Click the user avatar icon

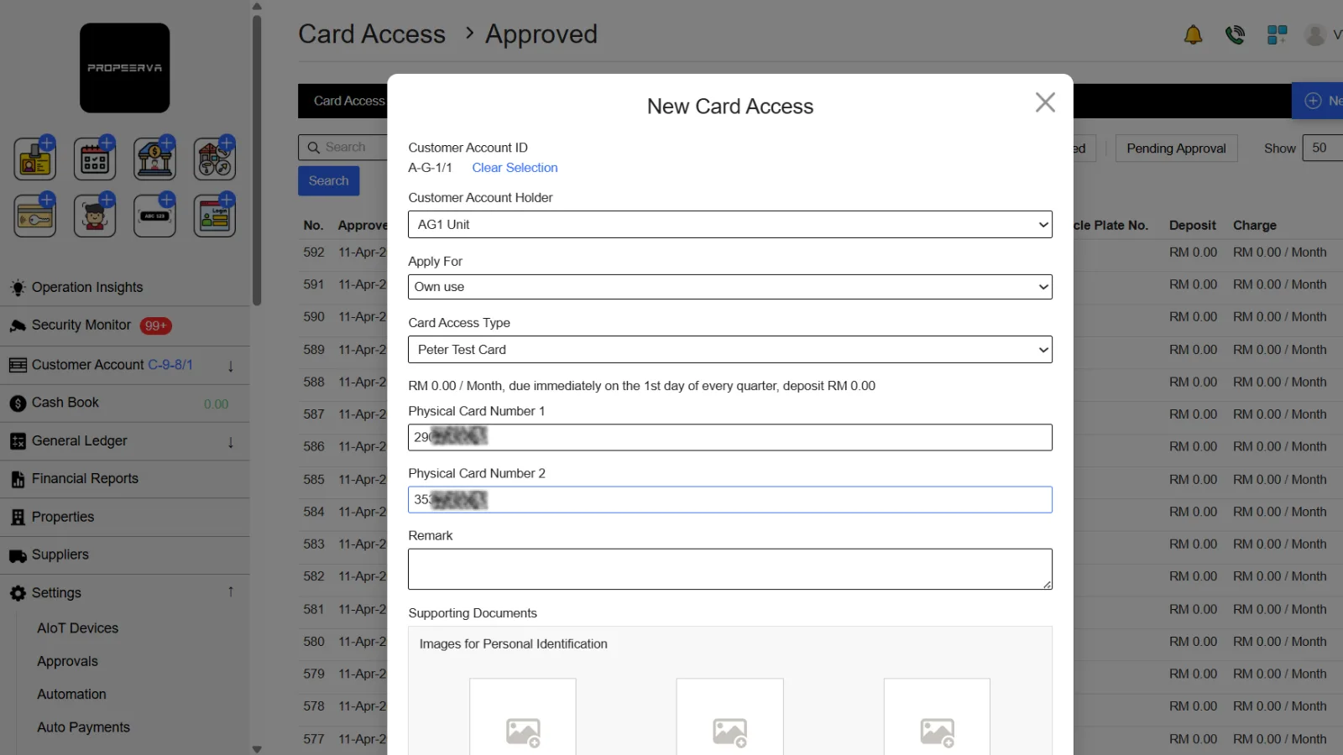tap(1315, 34)
